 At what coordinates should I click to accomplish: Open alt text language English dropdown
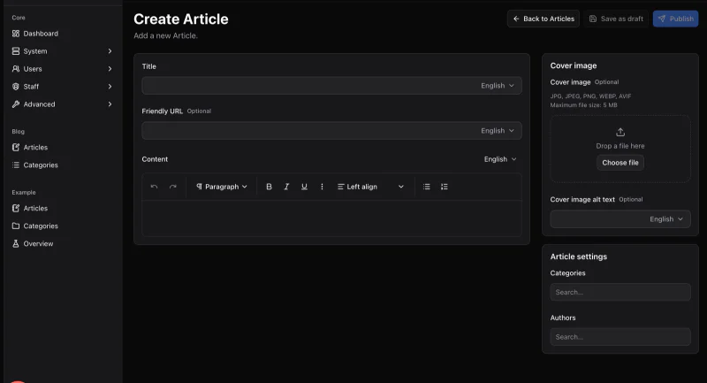(666, 218)
